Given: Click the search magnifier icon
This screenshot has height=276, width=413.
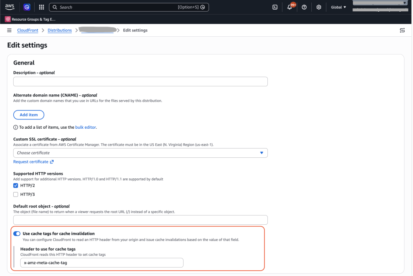Looking at the screenshot, I should coord(55,7).
